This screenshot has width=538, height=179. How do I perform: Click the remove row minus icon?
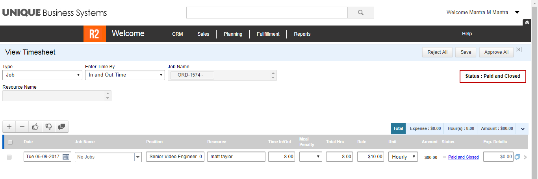[22, 127]
